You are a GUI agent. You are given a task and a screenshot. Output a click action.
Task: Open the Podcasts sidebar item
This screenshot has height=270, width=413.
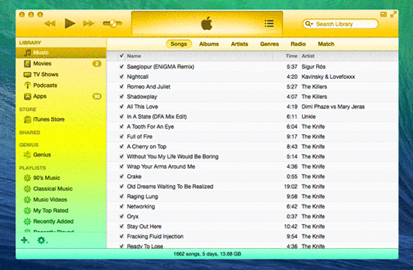click(41, 85)
